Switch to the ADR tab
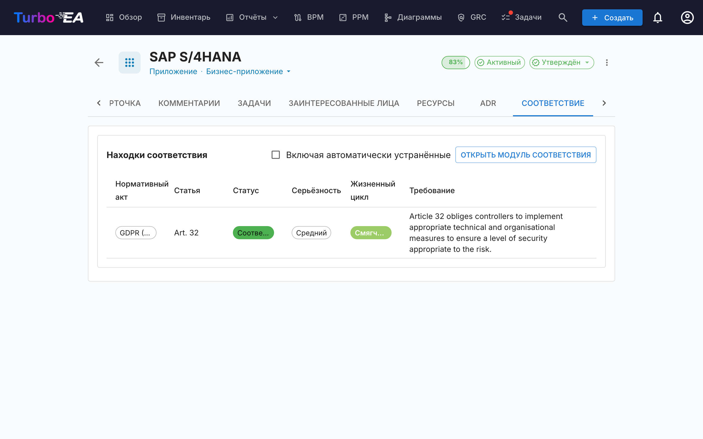The image size is (703, 439). pyautogui.click(x=488, y=103)
